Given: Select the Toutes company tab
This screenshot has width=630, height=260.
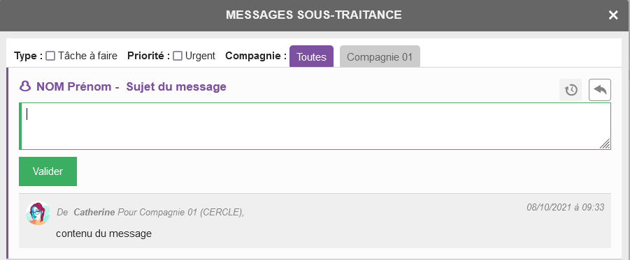Looking at the screenshot, I should click(x=311, y=56).
